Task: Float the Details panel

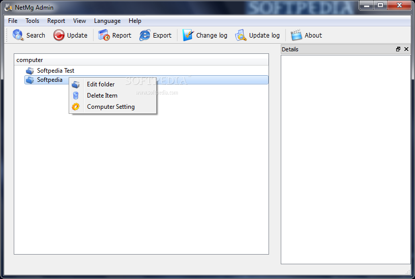Action: (398, 49)
